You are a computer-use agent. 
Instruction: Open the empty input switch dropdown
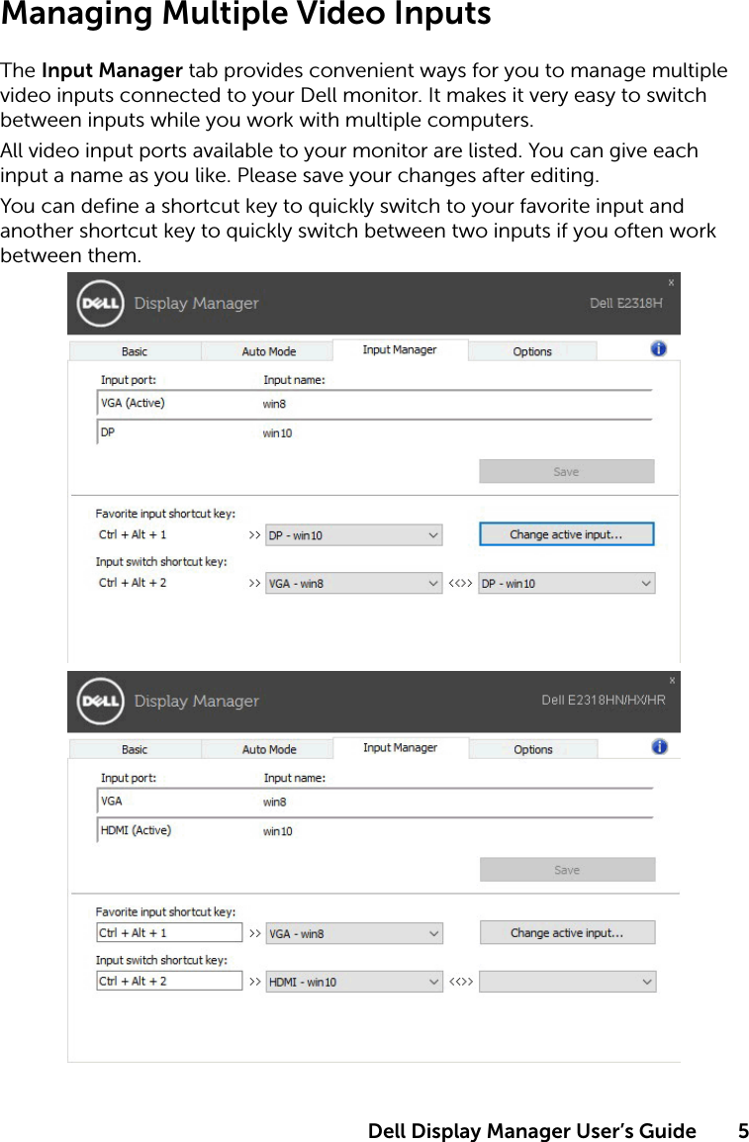[567, 982]
